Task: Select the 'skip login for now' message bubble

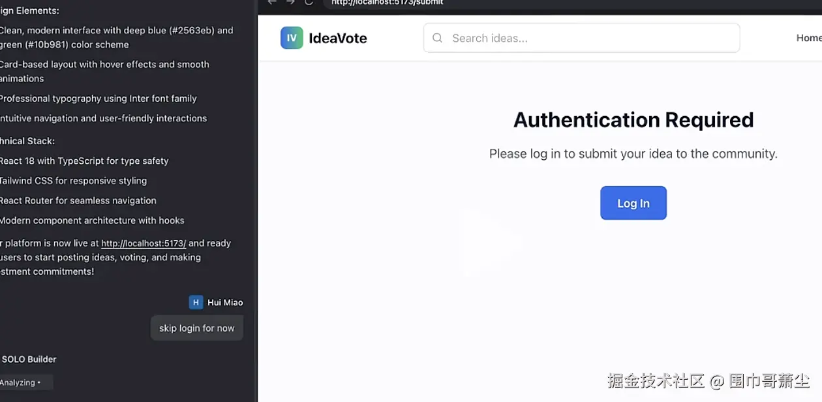Action: [x=197, y=328]
